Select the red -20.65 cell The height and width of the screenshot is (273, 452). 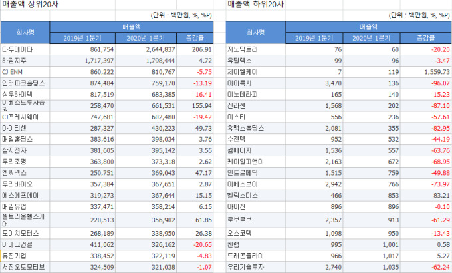195,244
